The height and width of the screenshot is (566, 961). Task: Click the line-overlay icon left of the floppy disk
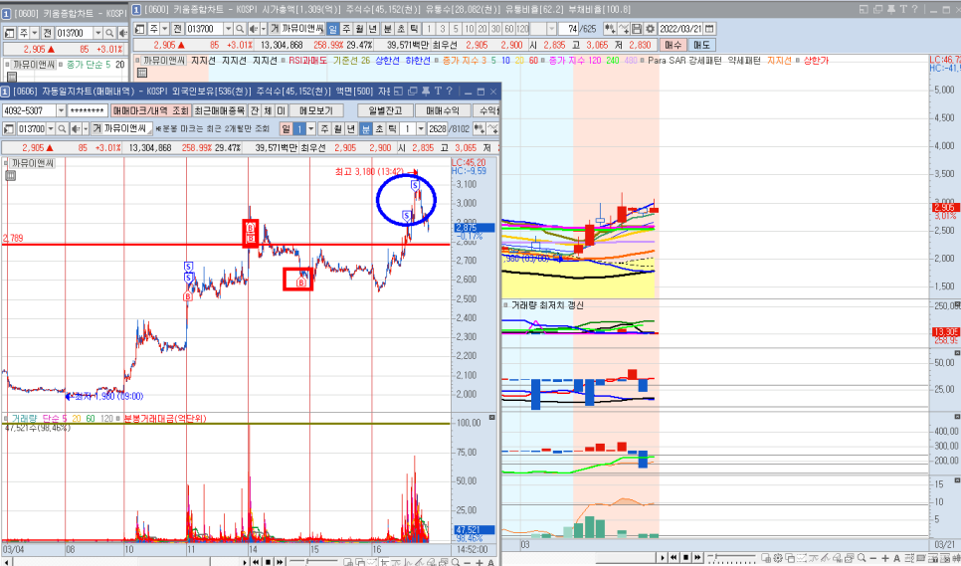[624, 29]
